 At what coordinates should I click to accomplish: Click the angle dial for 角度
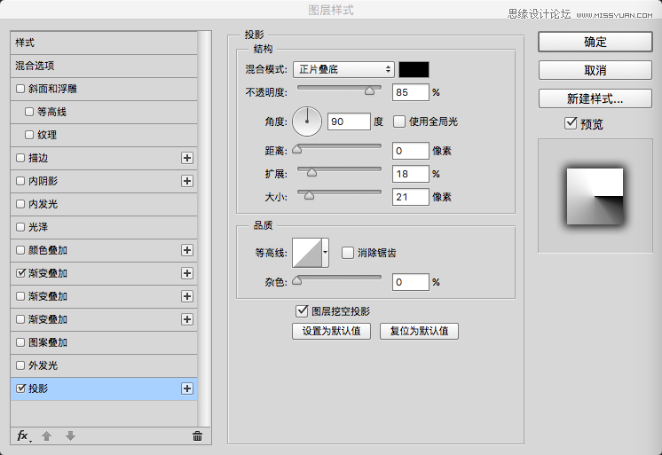[307, 122]
